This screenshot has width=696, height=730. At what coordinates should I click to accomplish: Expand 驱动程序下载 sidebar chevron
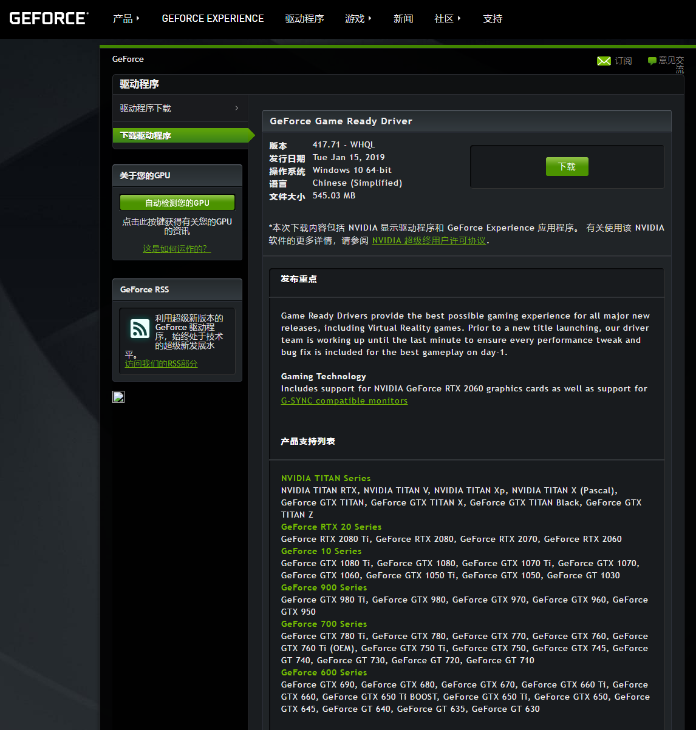coord(236,108)
